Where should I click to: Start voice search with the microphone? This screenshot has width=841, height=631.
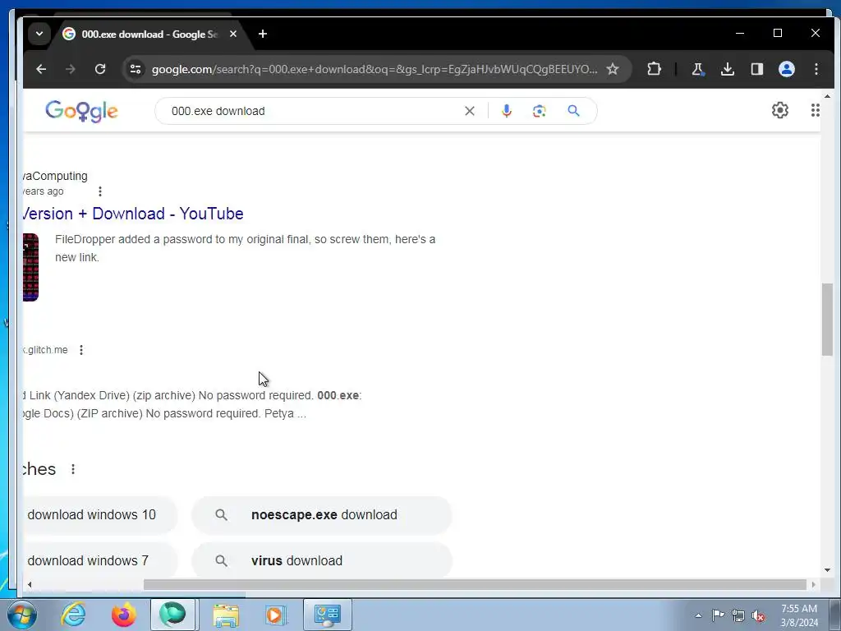506,111
